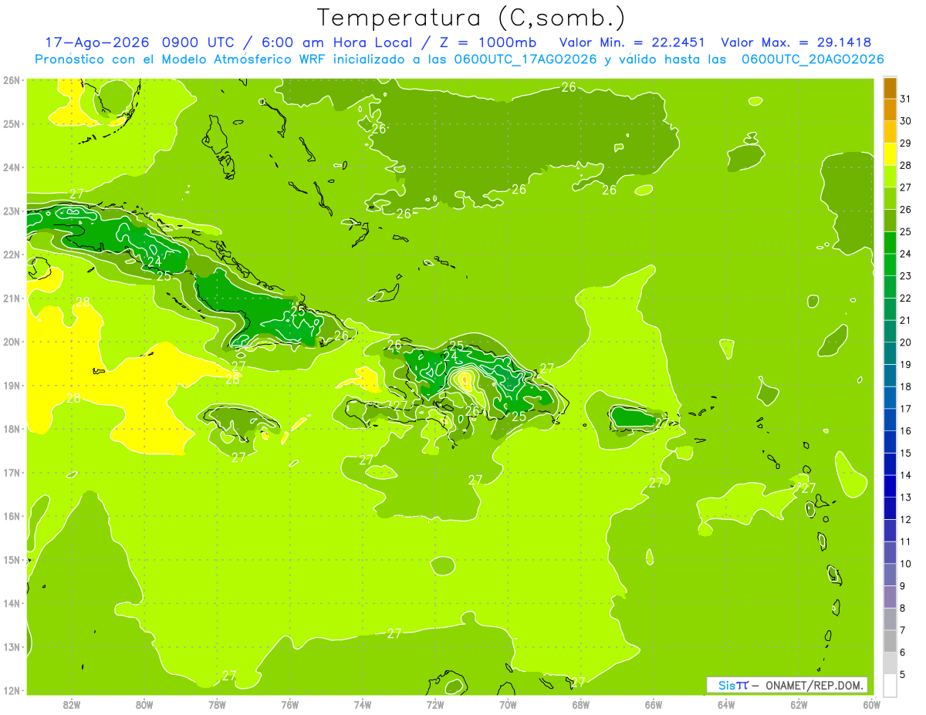
Task: Click legend swatch between 16 and 17
Action: click(890, 420)
